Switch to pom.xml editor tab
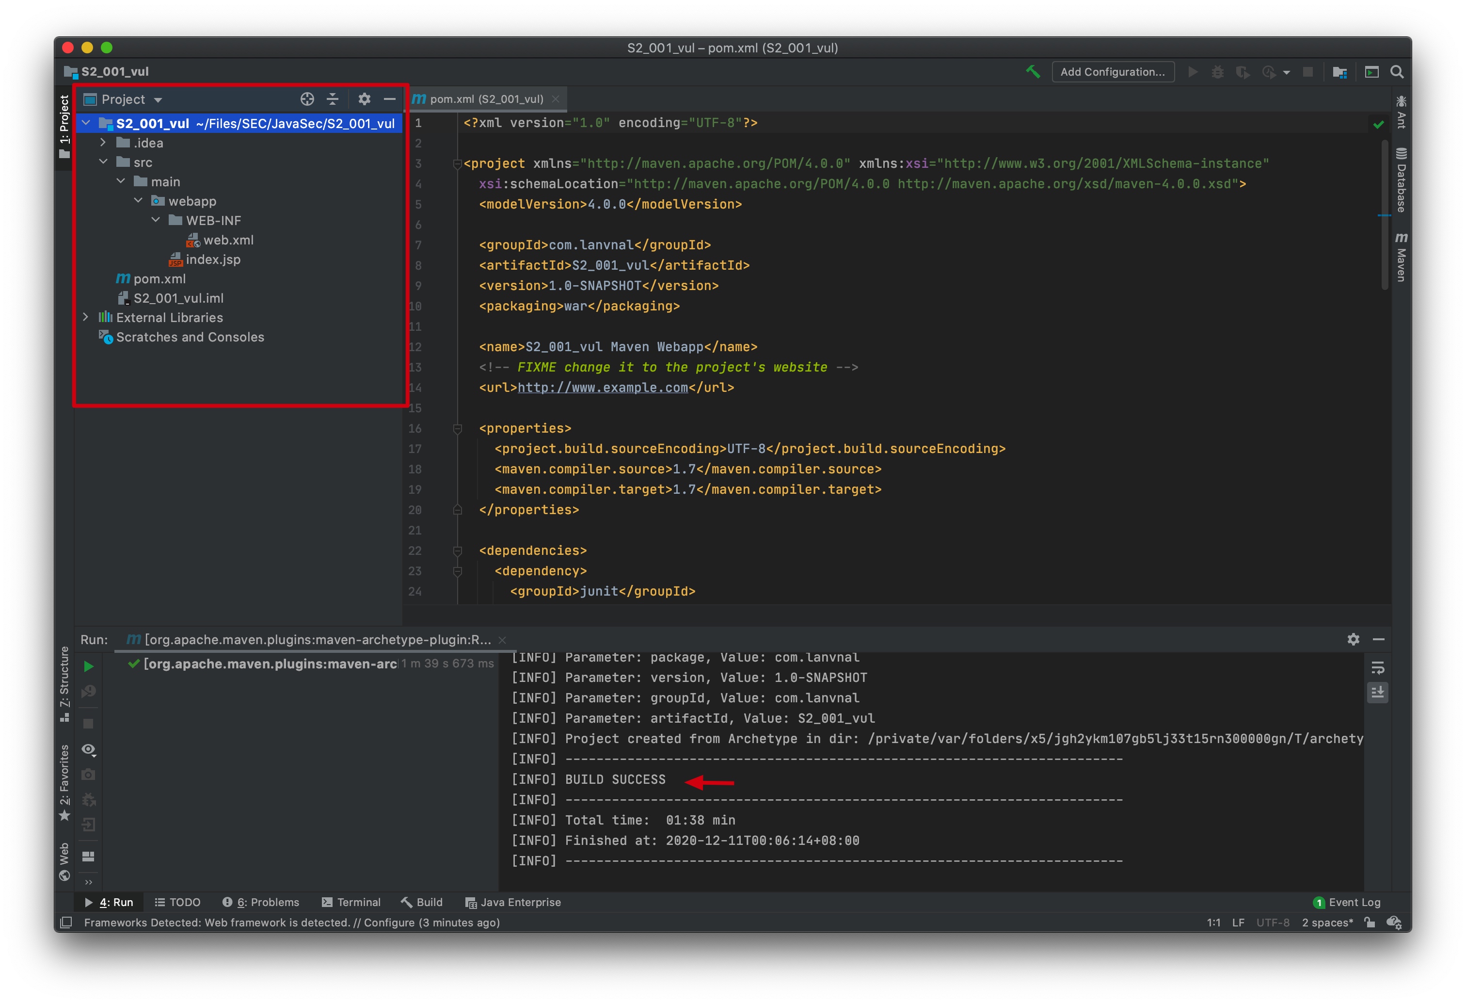Viewport: 1466px width, 1004px height. [486, 99]
